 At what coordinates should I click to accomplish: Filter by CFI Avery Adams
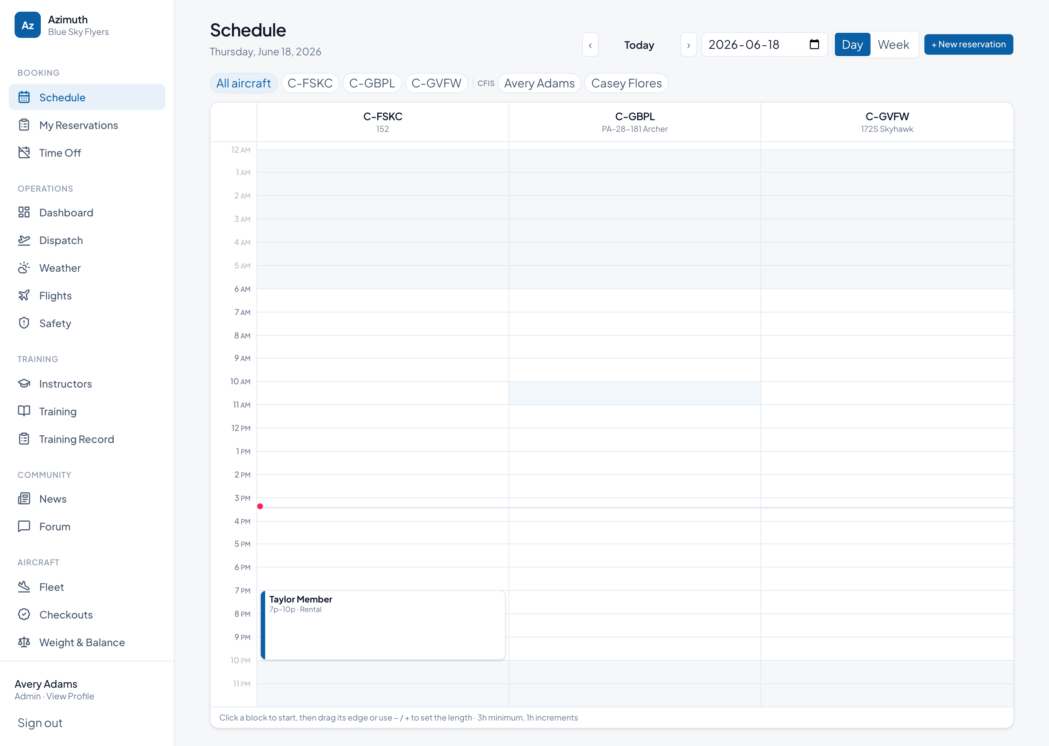click(x=539, y=83)
